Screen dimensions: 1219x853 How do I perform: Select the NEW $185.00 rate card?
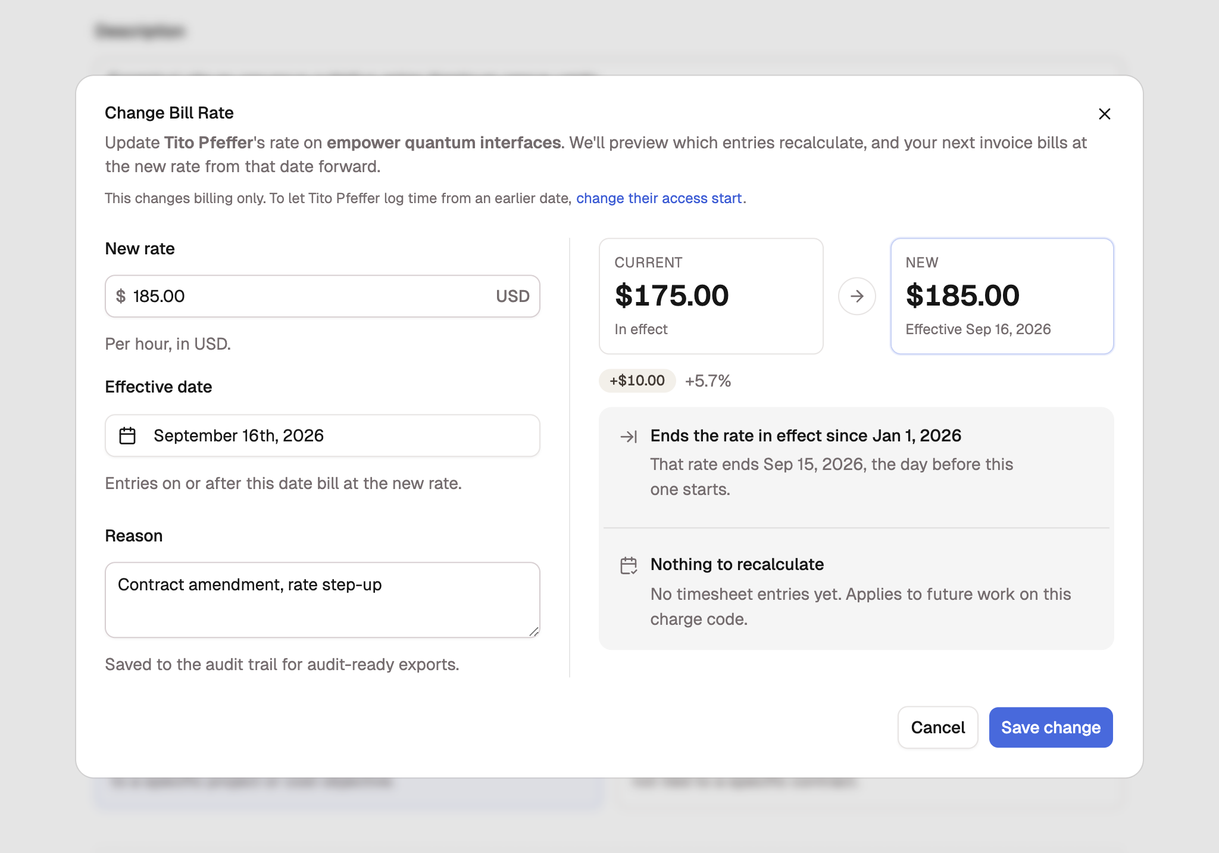pyautogui.click(x=1002, y=296)
